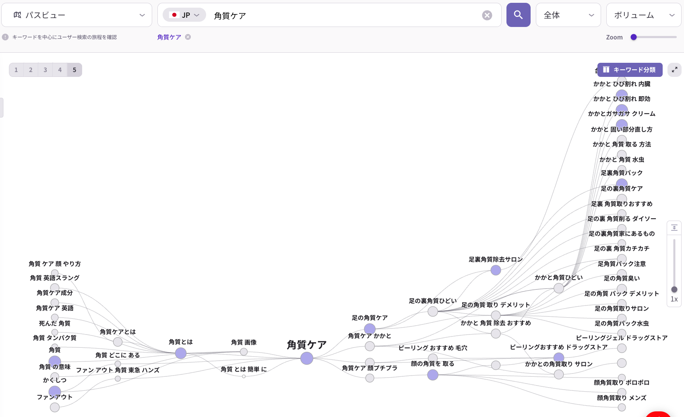
Task: Click the ピーリング おすすめ 毛穴 label
Action: (x=433, y=348)
